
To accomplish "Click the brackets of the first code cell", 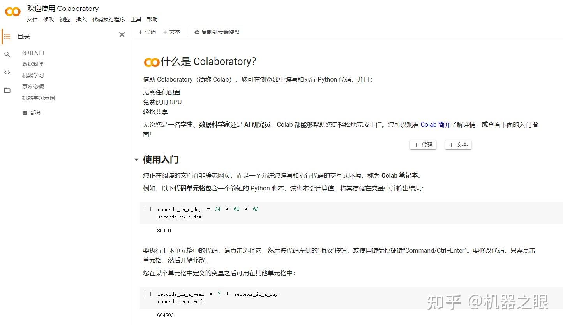I will tap(147, 209).
